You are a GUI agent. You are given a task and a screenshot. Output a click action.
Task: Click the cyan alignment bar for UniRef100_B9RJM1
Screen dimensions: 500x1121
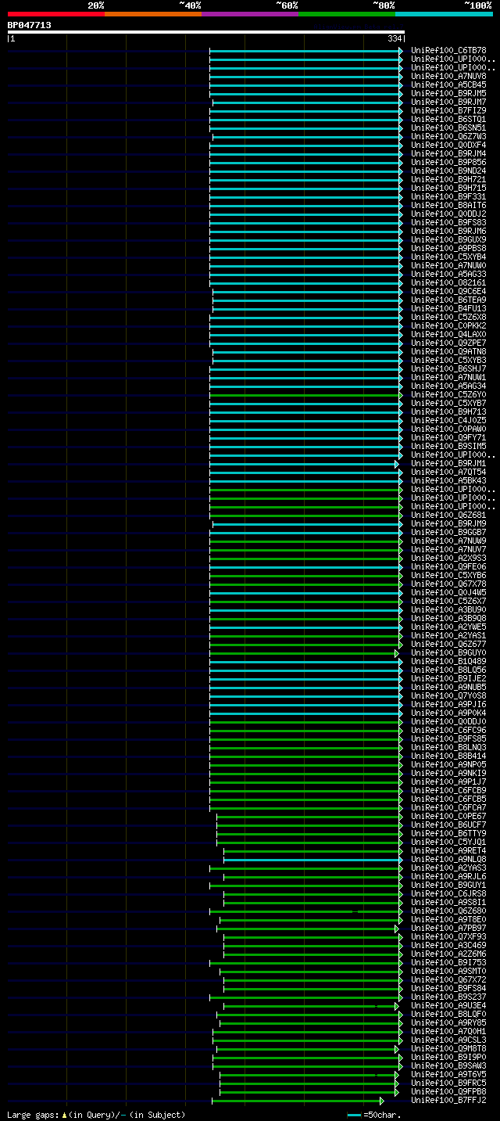[302, 464]
